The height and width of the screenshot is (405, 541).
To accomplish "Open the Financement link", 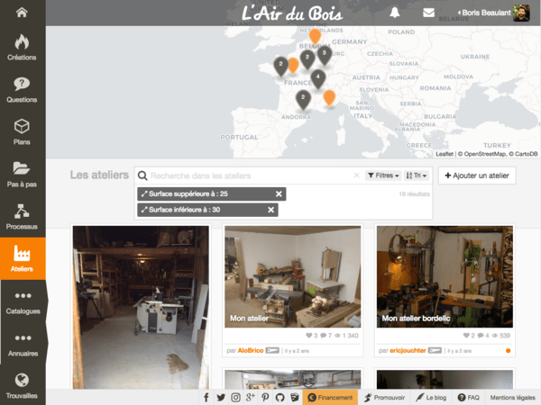I will (x=330, y=397).
